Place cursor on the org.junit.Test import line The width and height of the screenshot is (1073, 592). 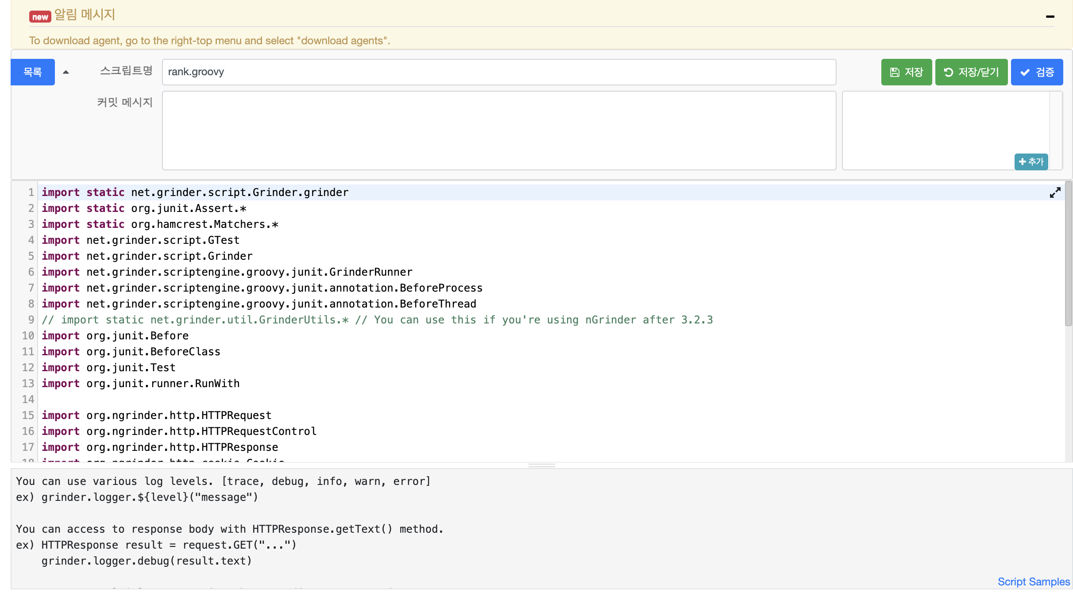[x=131, y=368]
